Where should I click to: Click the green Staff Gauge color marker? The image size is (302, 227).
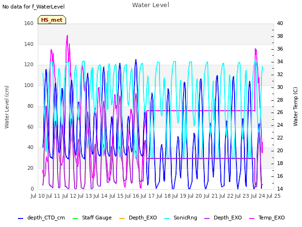tap(75, 218)
